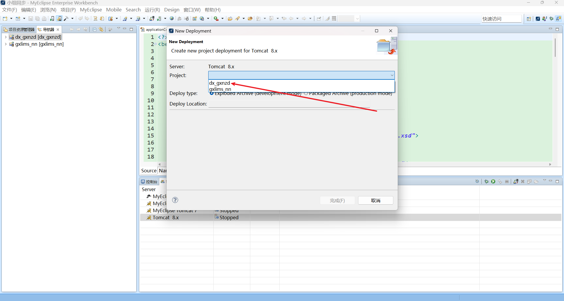This screenshot has width=564, height=301.
Task: Open the New dropdown arrow in toolbar
Action: point(11,18)
